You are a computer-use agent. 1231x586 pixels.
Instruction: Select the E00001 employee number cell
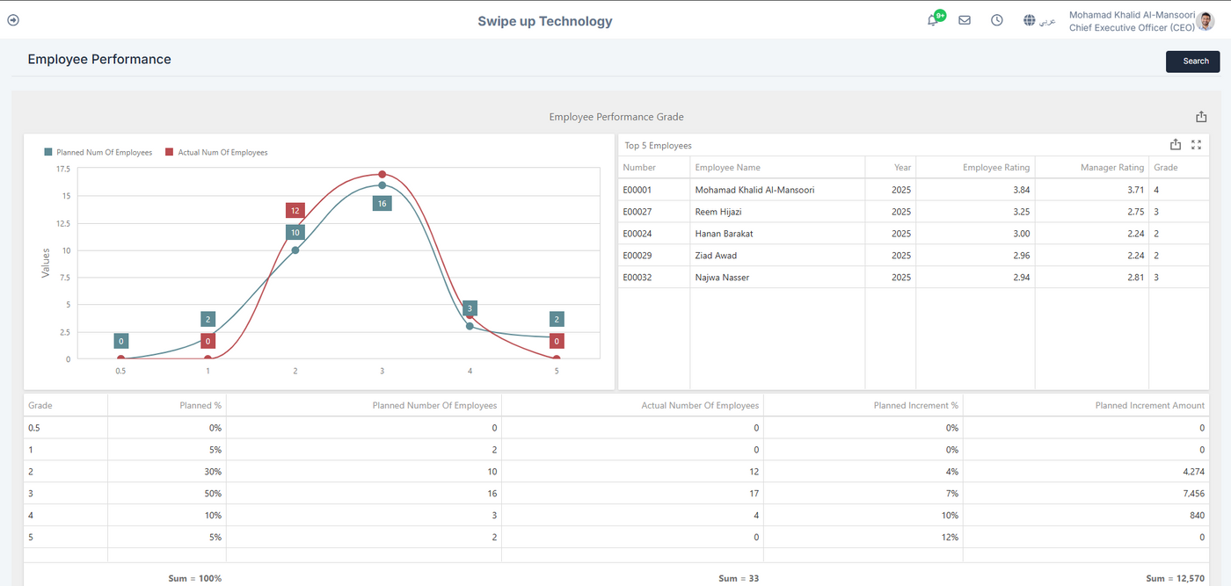tap(637, 190)
